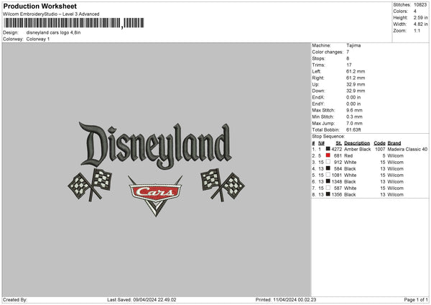This screenshot has height=305, width=431.
Task: Click the design name 'disneyland cars logo 4,8in'
Action: [54, 32]
